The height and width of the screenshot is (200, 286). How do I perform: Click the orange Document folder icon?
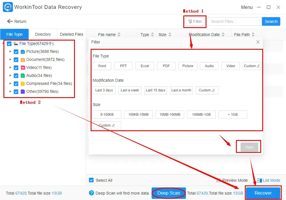click(x=23, y=60)
